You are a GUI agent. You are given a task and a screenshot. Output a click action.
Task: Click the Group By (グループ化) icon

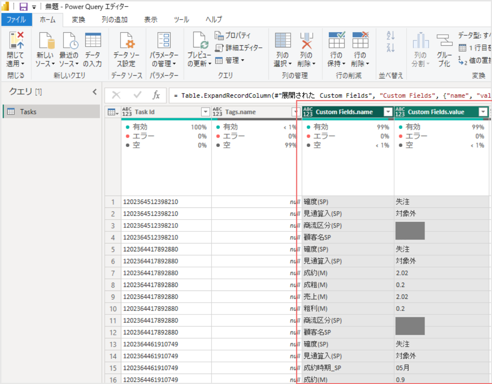pos(445,40)
